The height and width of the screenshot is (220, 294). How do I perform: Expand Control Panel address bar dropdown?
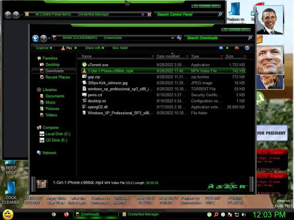coord(143,14)
